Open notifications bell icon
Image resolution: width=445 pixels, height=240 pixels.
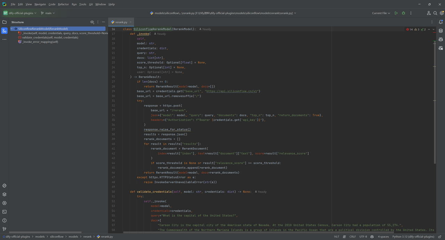pos(441,22)
